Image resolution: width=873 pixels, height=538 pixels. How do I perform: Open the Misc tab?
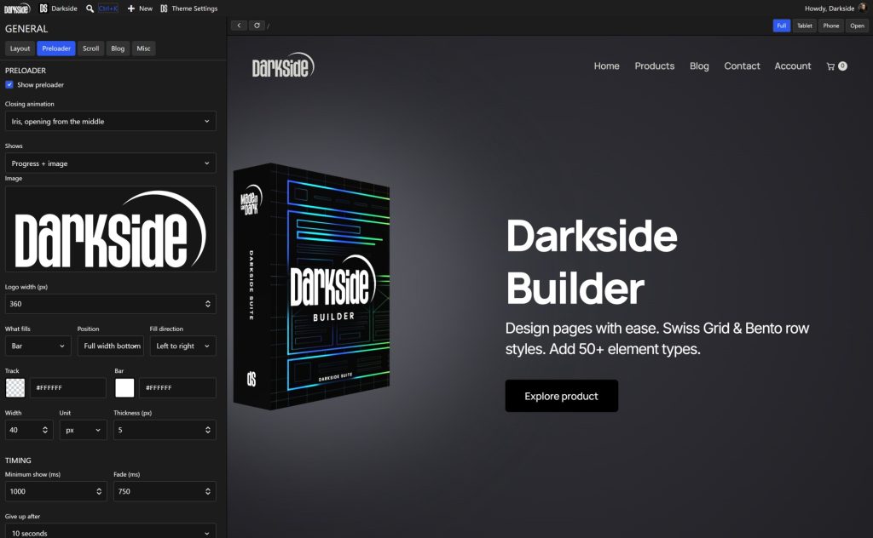[143, 49]
